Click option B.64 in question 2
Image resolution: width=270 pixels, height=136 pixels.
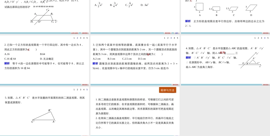click(x=43, y=54)
